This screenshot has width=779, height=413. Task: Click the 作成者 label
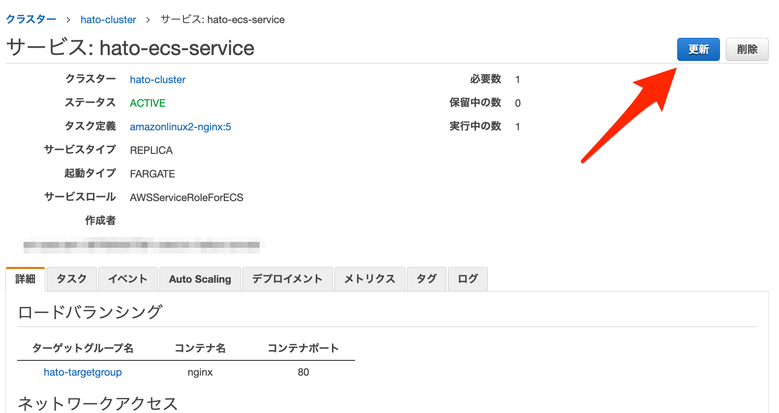[x=100, y=220]
